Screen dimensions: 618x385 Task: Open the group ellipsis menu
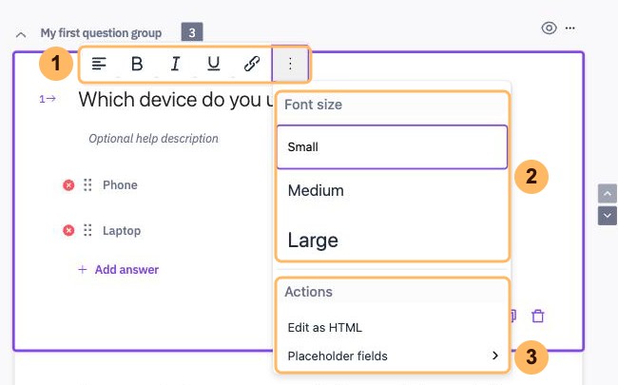point(570,28)
